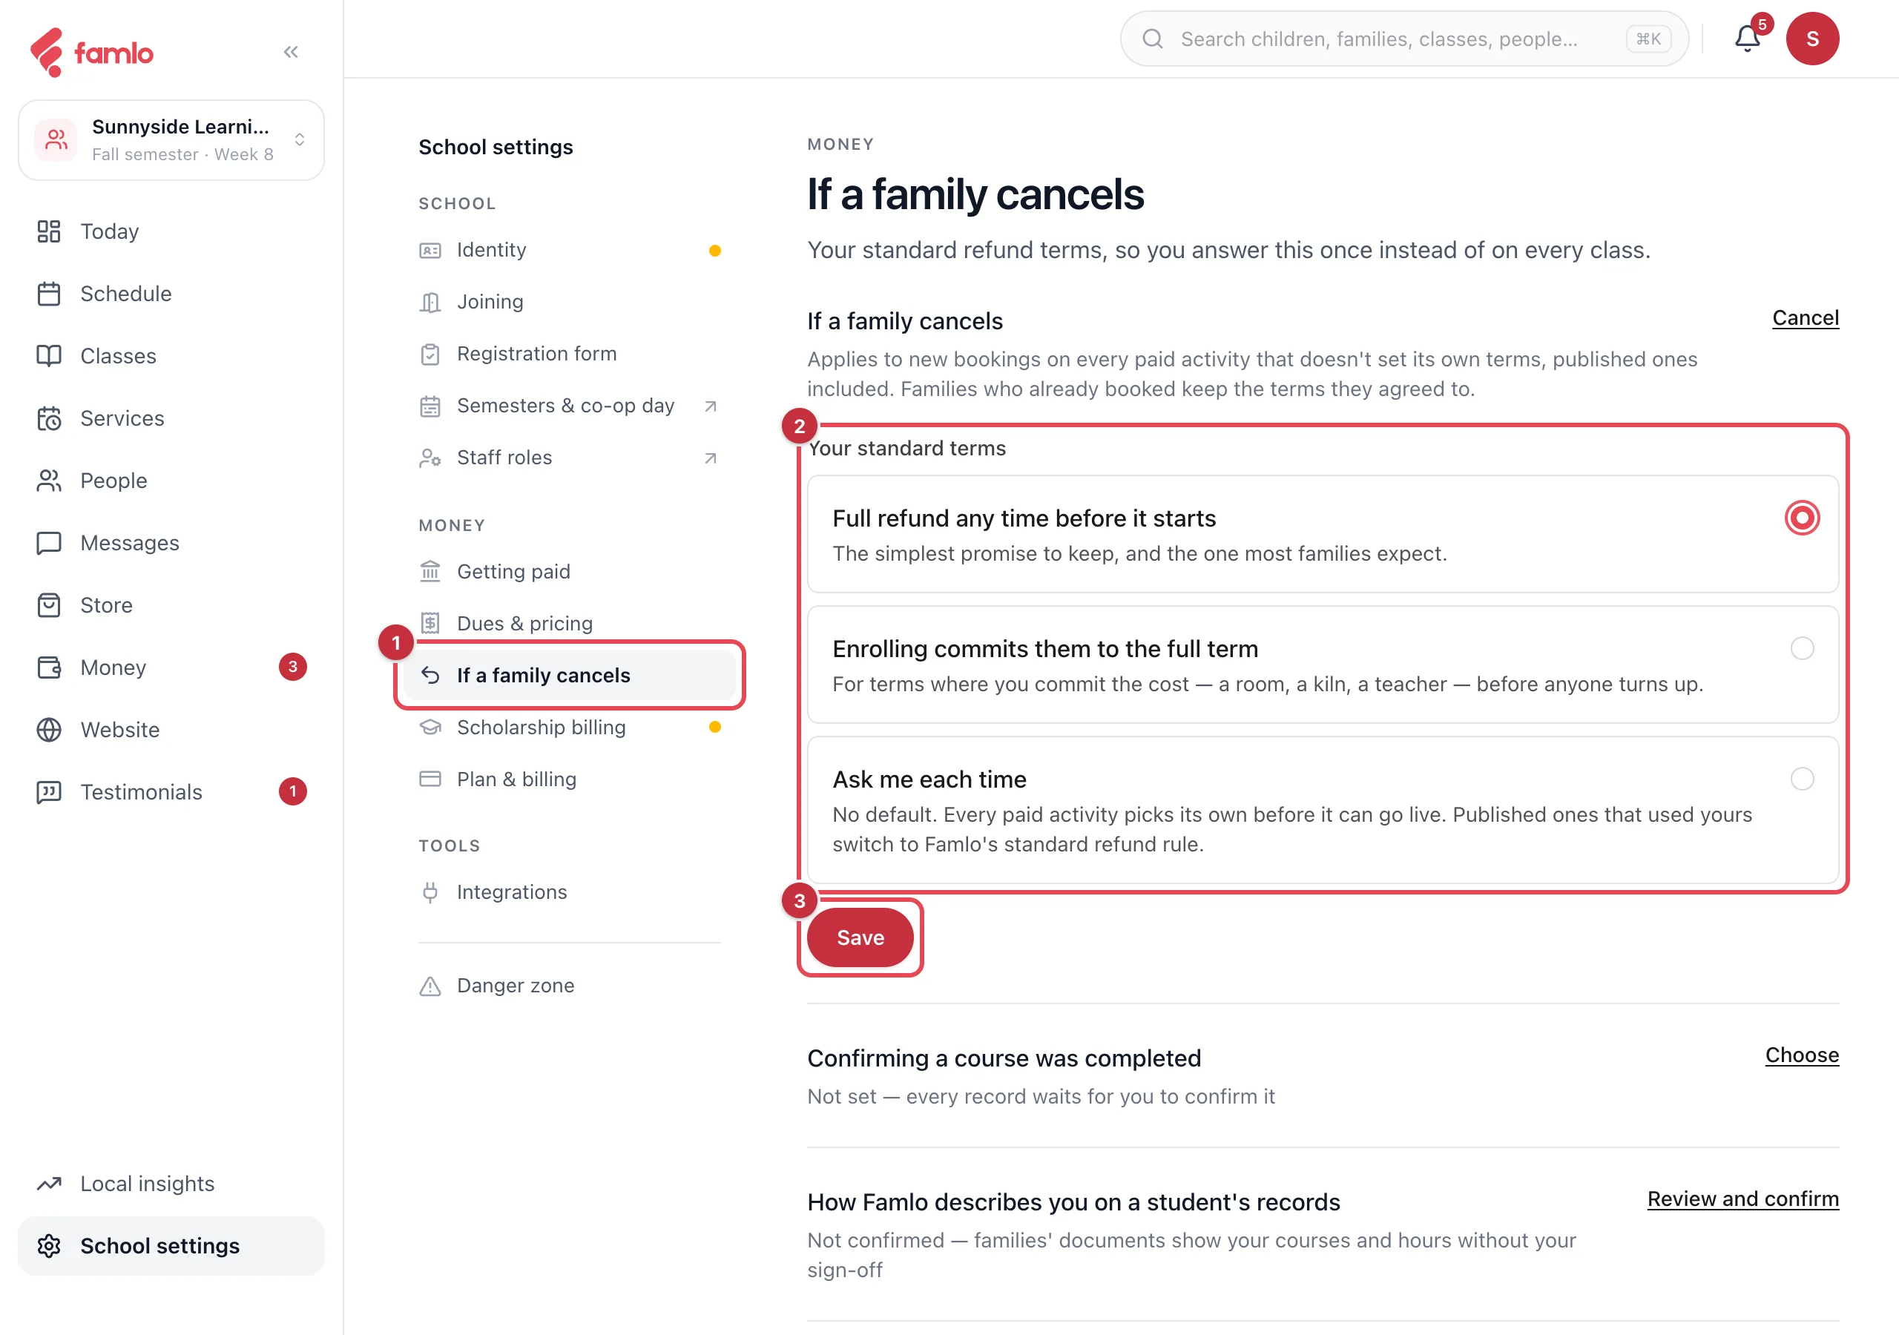The image size is (1899, 1335).
Task: Go to Schedule page
Action: (171, 294)
